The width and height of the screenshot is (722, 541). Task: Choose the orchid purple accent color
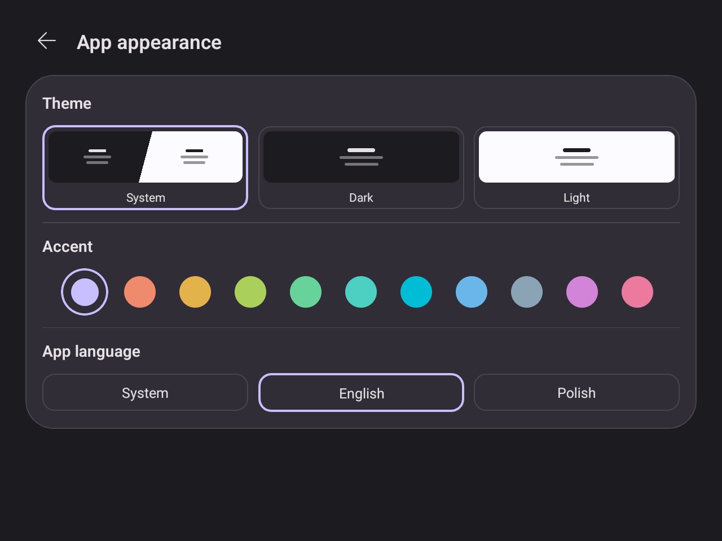pos(582,292)
